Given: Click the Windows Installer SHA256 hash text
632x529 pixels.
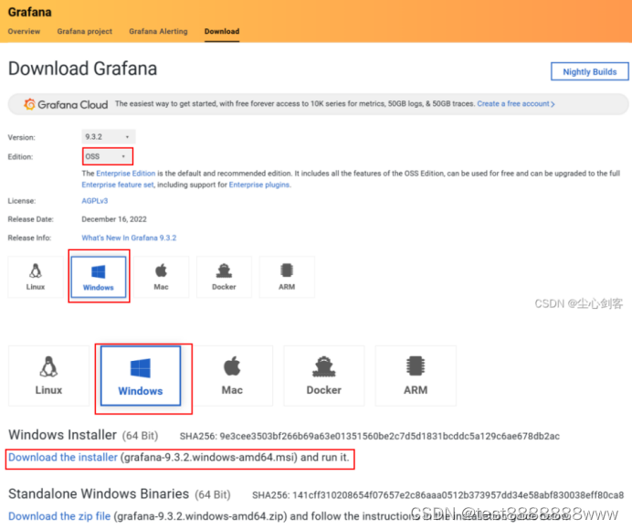Looking at the screenshot, I should point(370,436).
